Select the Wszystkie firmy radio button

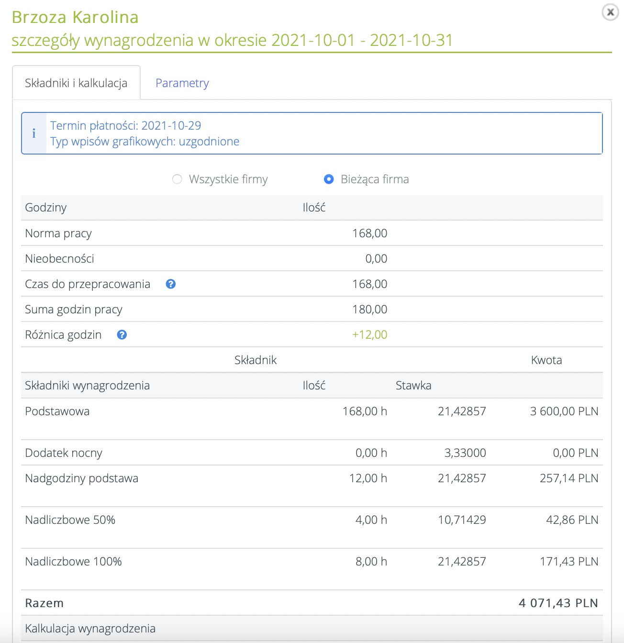coord(178,179)
